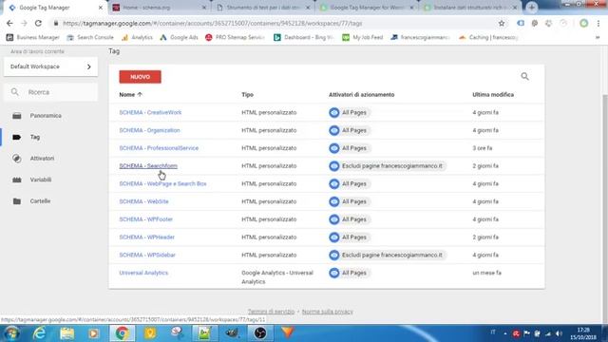Expand the Default Workspace selector
Image resolution: width=608 pixels, height=342 pixels.
coord(50,66)
